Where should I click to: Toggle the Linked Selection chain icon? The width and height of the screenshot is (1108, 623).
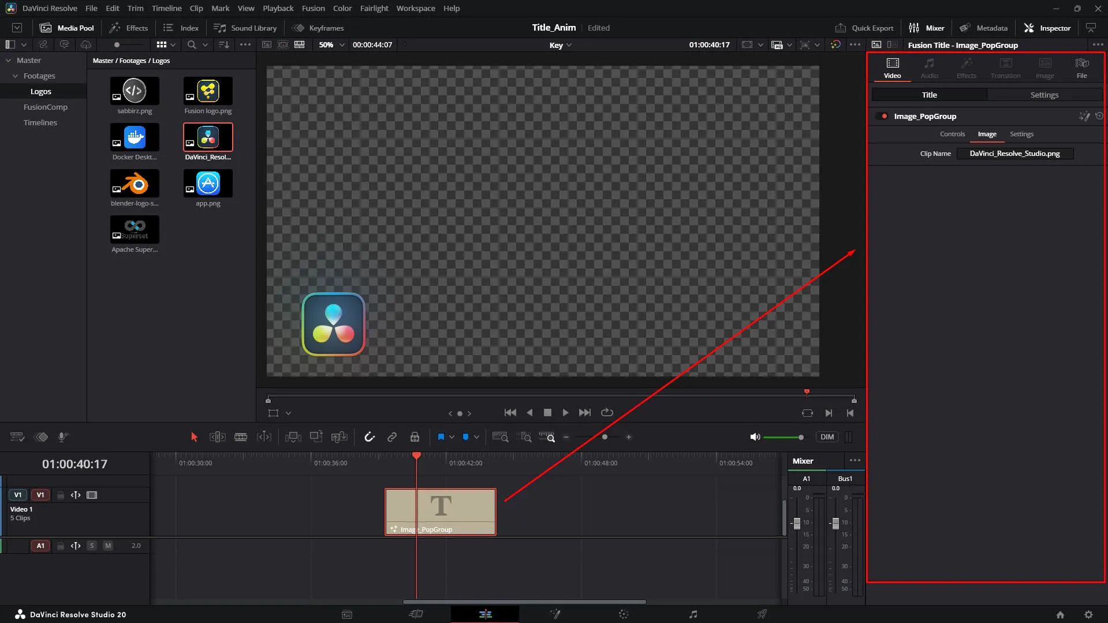[x=392, y=437]
